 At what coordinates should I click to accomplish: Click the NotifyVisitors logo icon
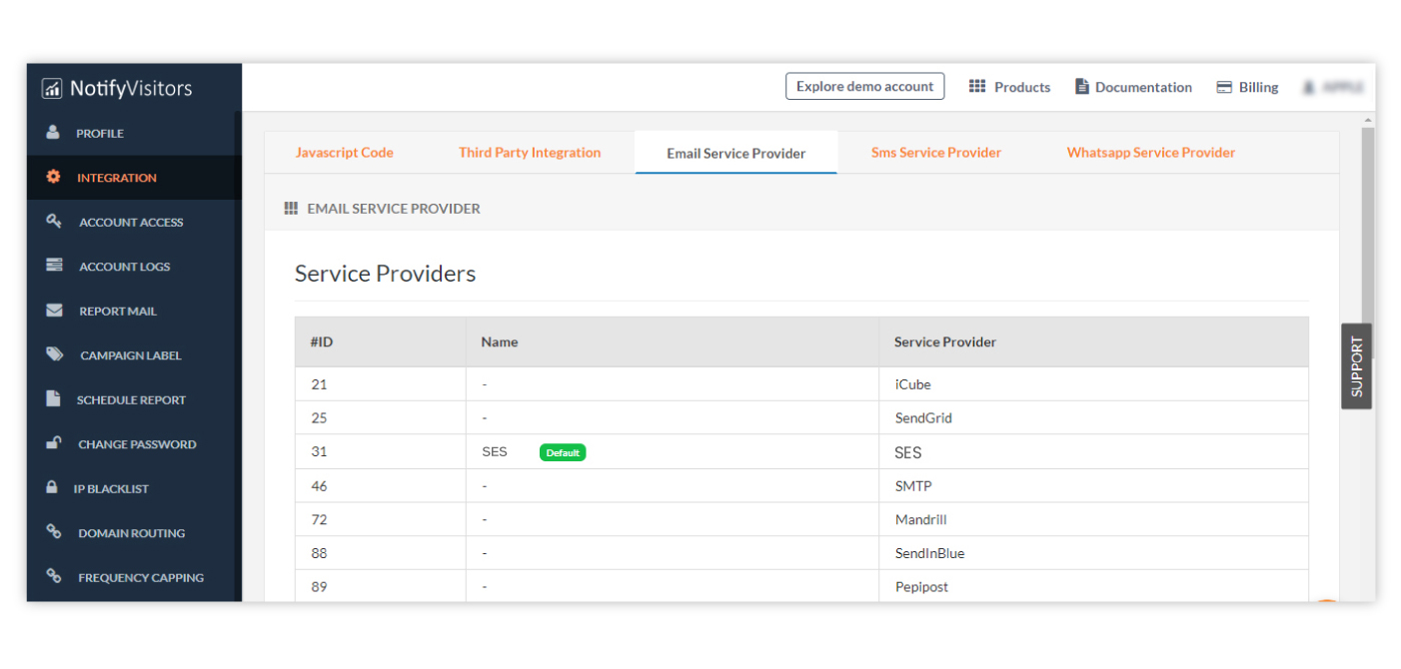click(52, 88)
